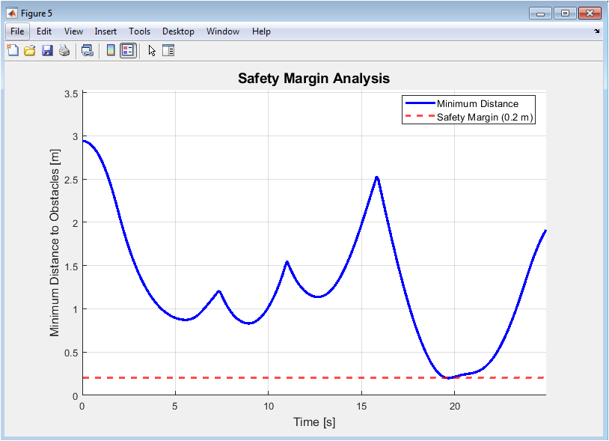The height and width of the screenshot is (441, 609).
Task: Open the Help menu
Action: 261,31
